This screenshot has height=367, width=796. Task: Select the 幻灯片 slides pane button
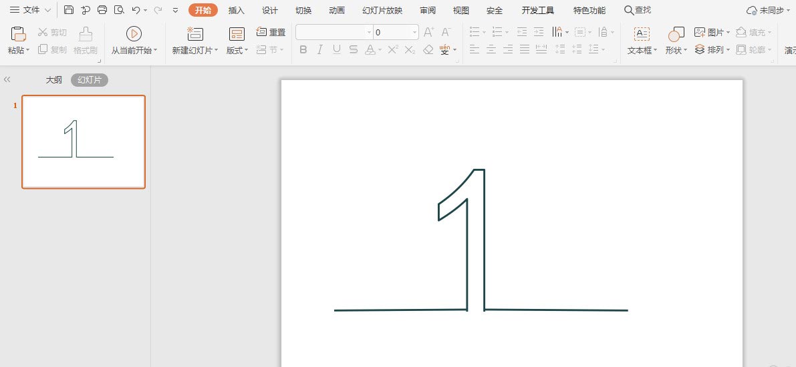point(90,80)
